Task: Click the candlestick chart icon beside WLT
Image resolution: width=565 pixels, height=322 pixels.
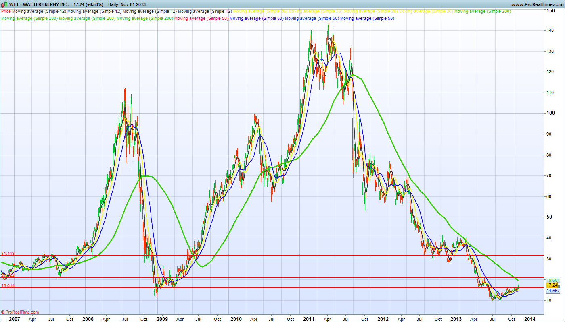Action: tap(4, 4)
